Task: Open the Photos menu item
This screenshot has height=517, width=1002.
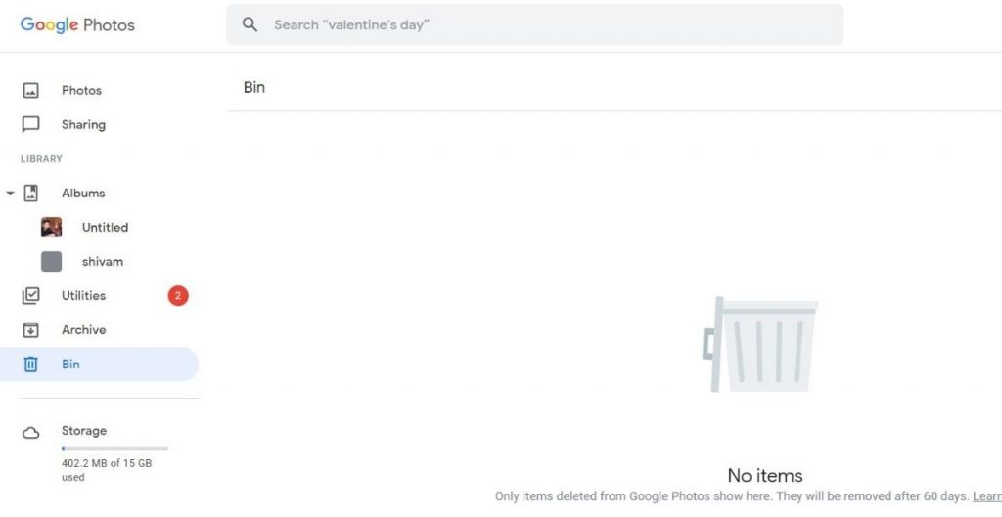Action: coord(81,90)
